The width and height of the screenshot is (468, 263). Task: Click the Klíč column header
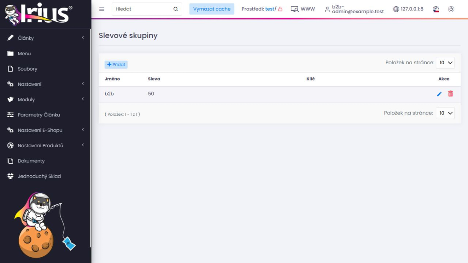pyautogui.click(x=310, y=79)
